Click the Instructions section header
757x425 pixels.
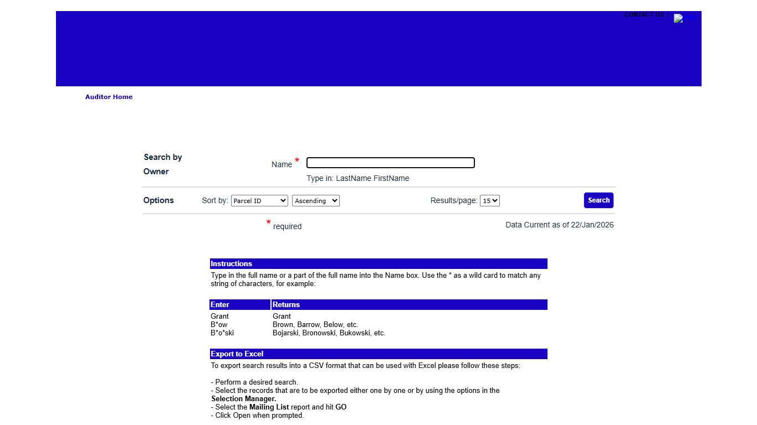click(232, 264)
